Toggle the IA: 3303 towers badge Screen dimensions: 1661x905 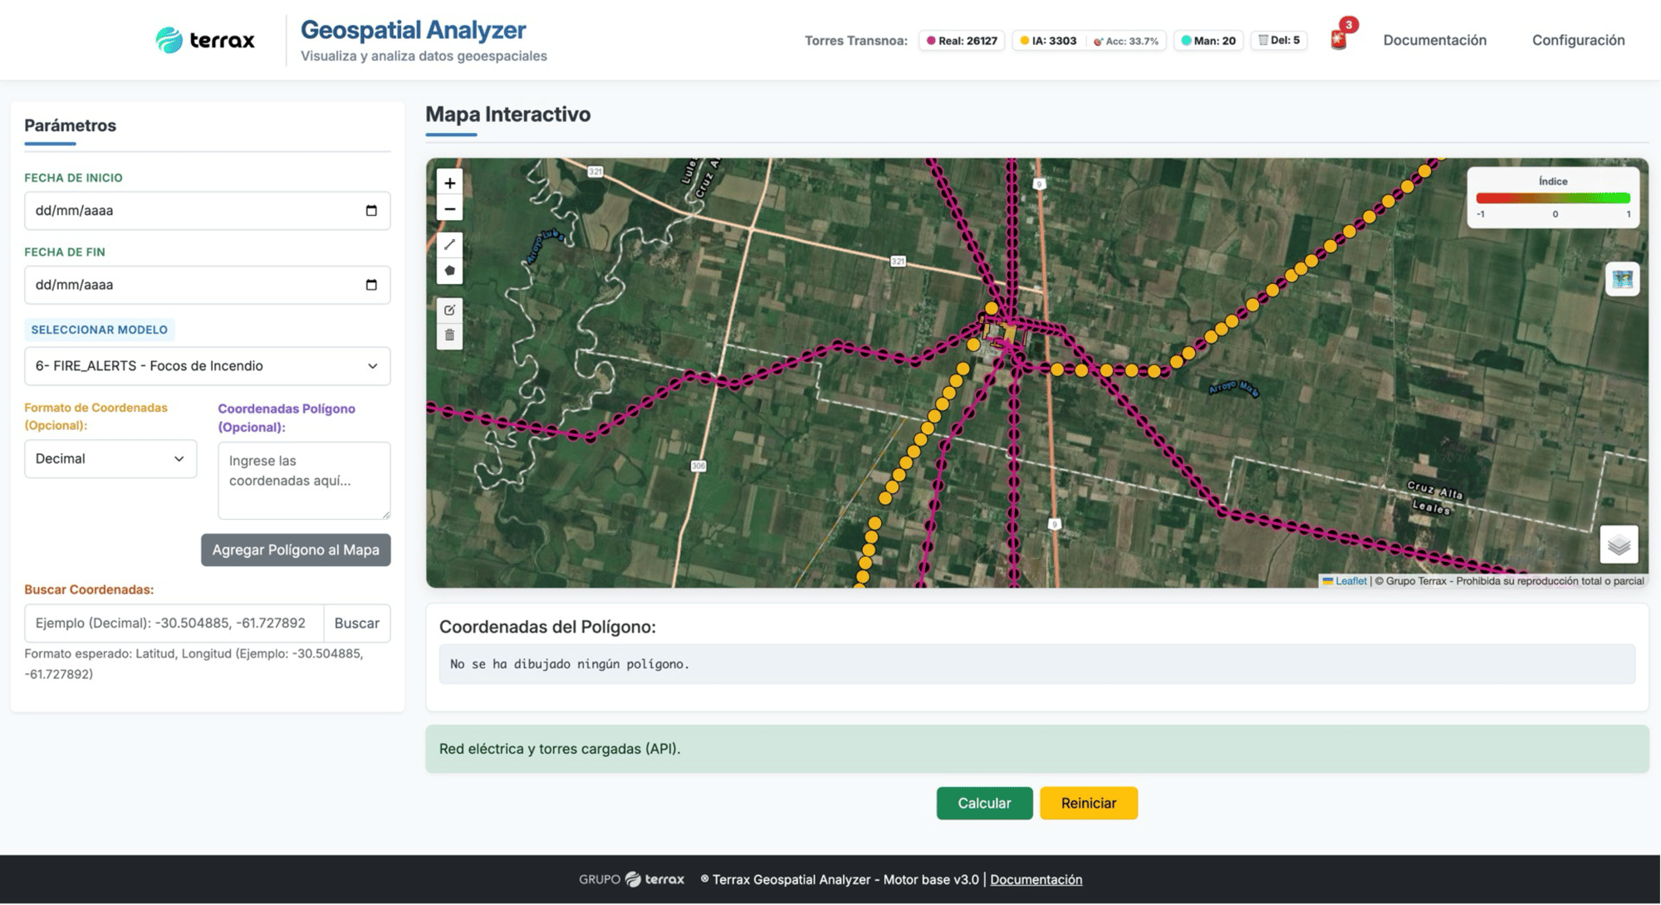tap(1049, 41)
